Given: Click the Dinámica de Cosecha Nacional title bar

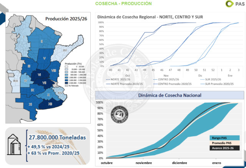Looking at the screenshot, I should pyautogui.click(x=168, y=95).
